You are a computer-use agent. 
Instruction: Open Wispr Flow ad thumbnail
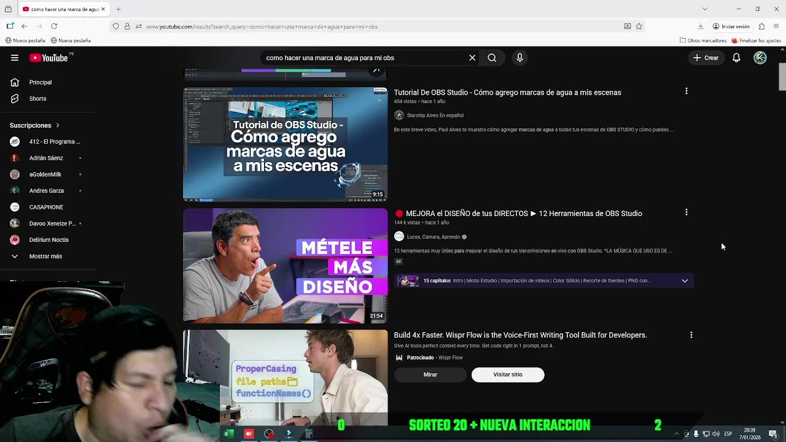pyautogui.click(x=286, y=378)
